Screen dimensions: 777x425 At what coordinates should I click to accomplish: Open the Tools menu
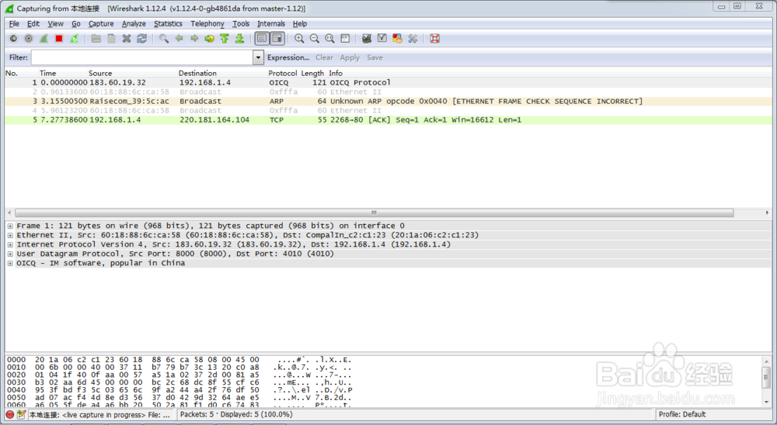241,24
